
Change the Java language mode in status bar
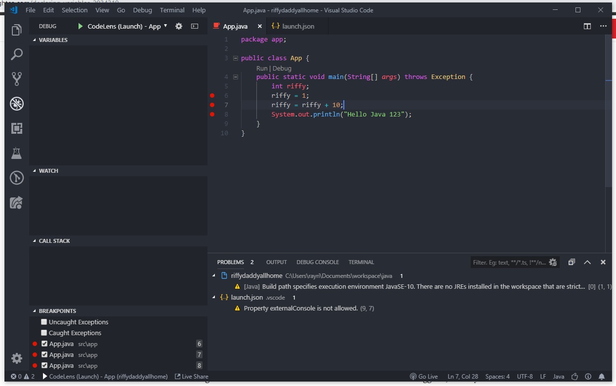coord(559,376)
